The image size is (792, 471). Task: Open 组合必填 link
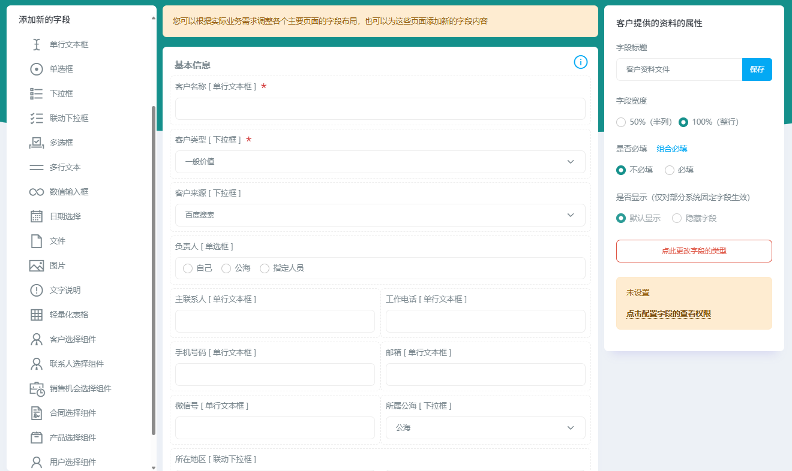672,149
